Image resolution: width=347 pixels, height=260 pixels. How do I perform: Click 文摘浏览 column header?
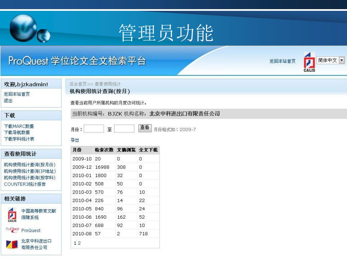tap(126, 150)
